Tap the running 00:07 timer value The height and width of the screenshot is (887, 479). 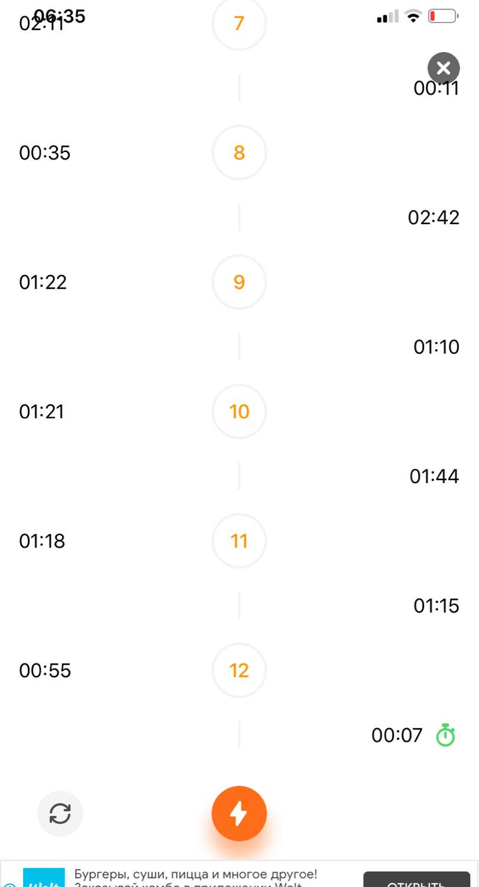coord(397,735)
